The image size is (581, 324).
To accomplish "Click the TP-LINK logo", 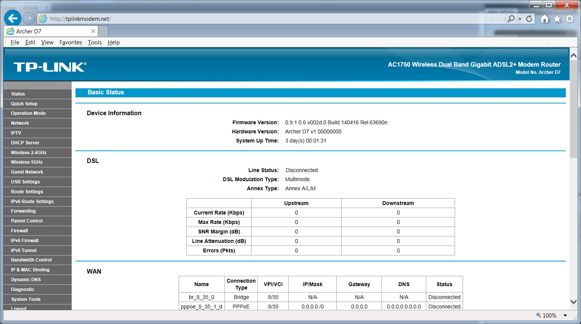I will tap(50, 67).
